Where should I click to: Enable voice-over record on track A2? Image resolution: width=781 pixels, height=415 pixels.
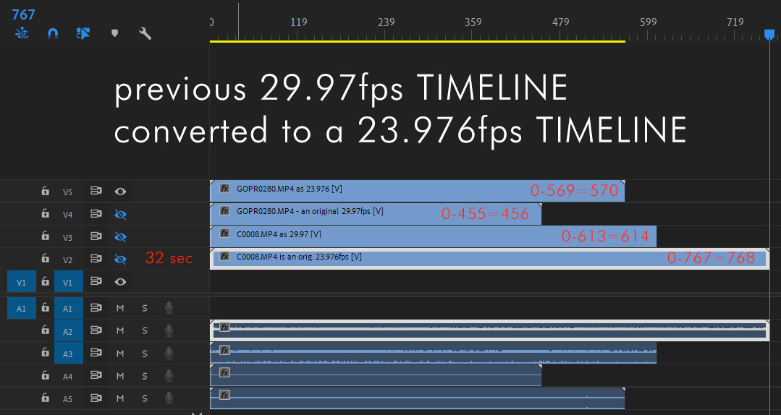pos(169,330)
